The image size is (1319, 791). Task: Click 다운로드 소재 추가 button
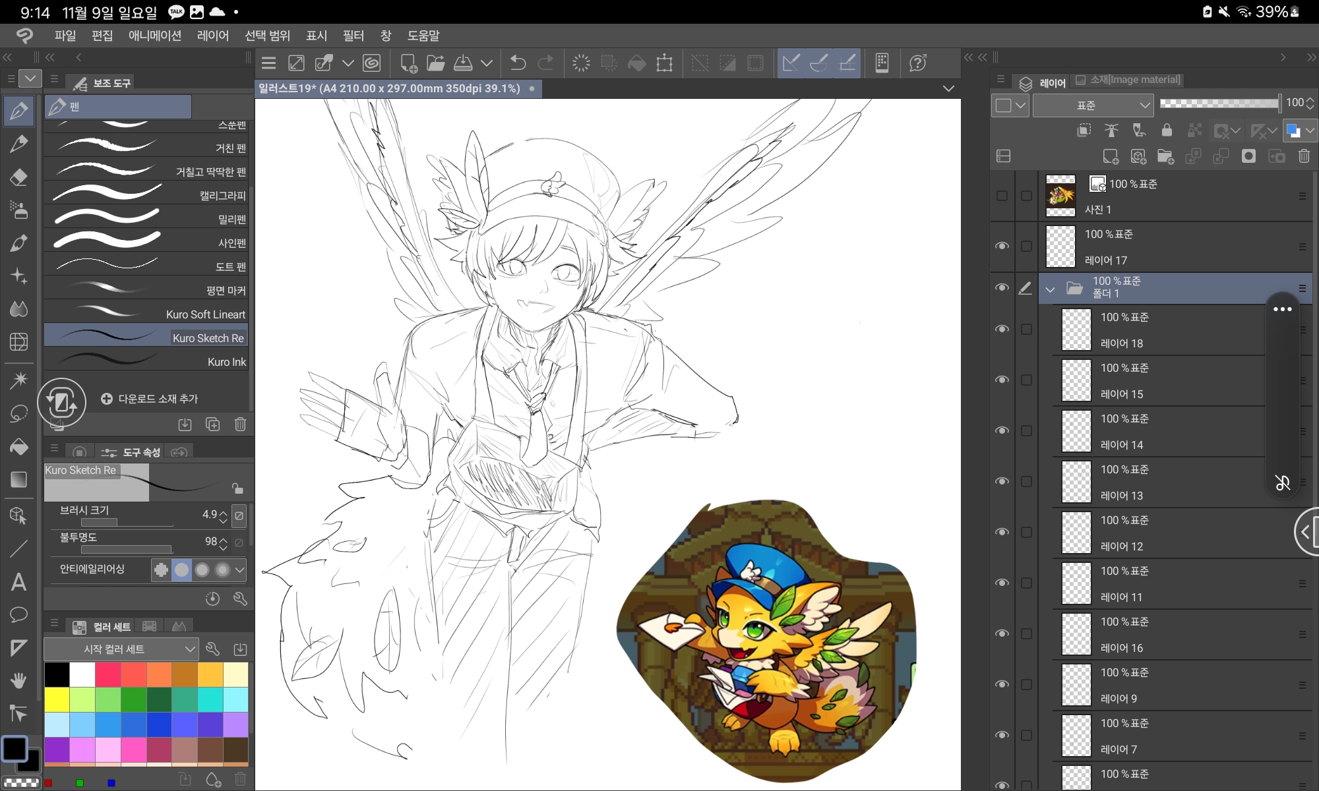(x=150, y=399)
